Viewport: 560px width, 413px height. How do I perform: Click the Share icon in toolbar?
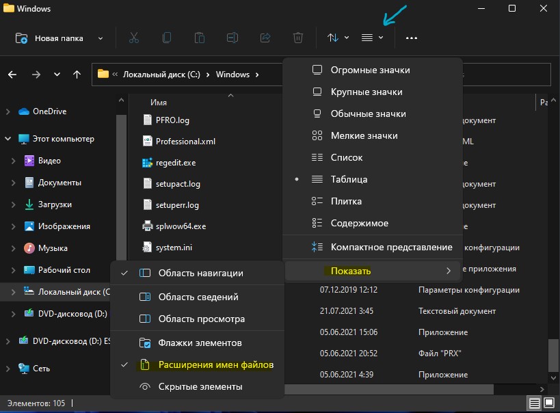[x=265, y=38]
